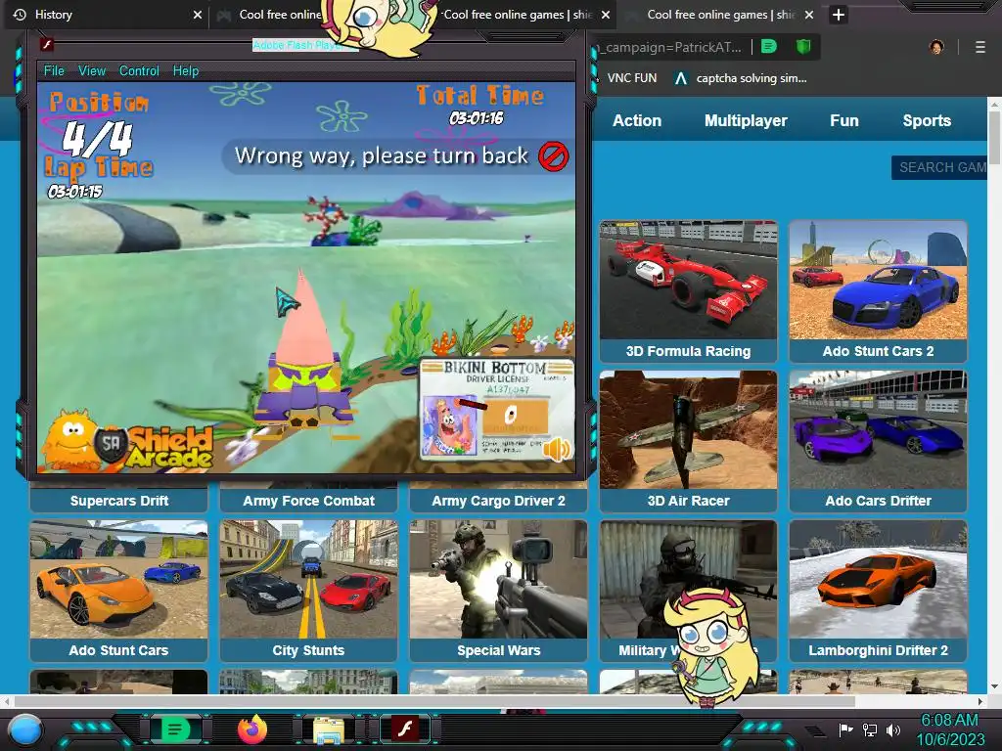Mute the game with the speaker icon
Viewport: 1002px width, 751px height.
557,449
